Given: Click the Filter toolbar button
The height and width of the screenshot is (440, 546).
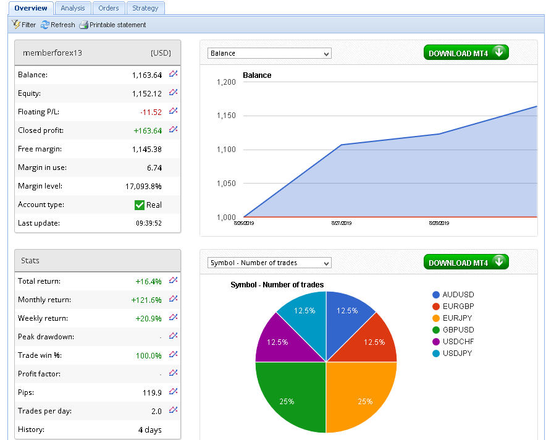Looking at the screenshot, I should click(x=24, y=25).
